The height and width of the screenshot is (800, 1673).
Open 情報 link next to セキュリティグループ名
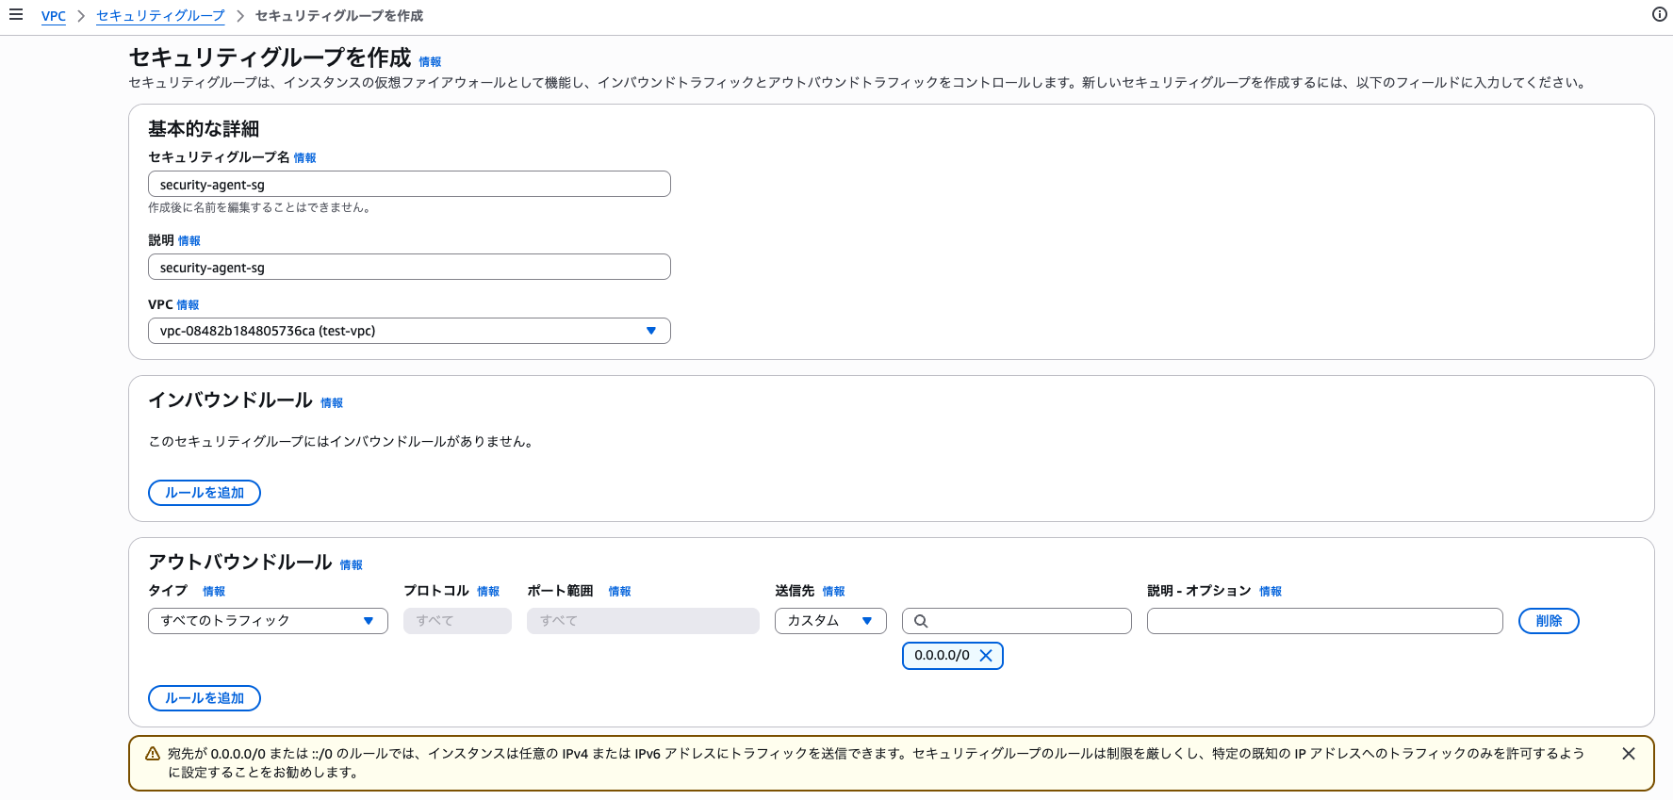coord(304,158)
